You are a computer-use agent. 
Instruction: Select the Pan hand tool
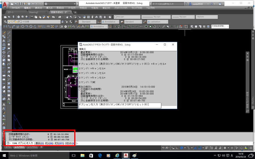[x=67, y=17]
